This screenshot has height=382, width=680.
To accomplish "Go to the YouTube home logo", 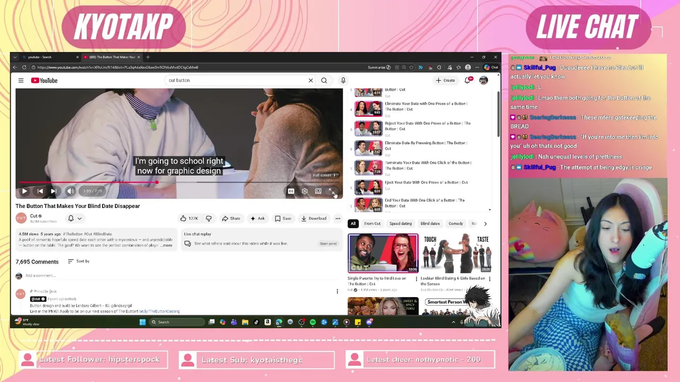I will pyautogui.click(x=44, y=80).
